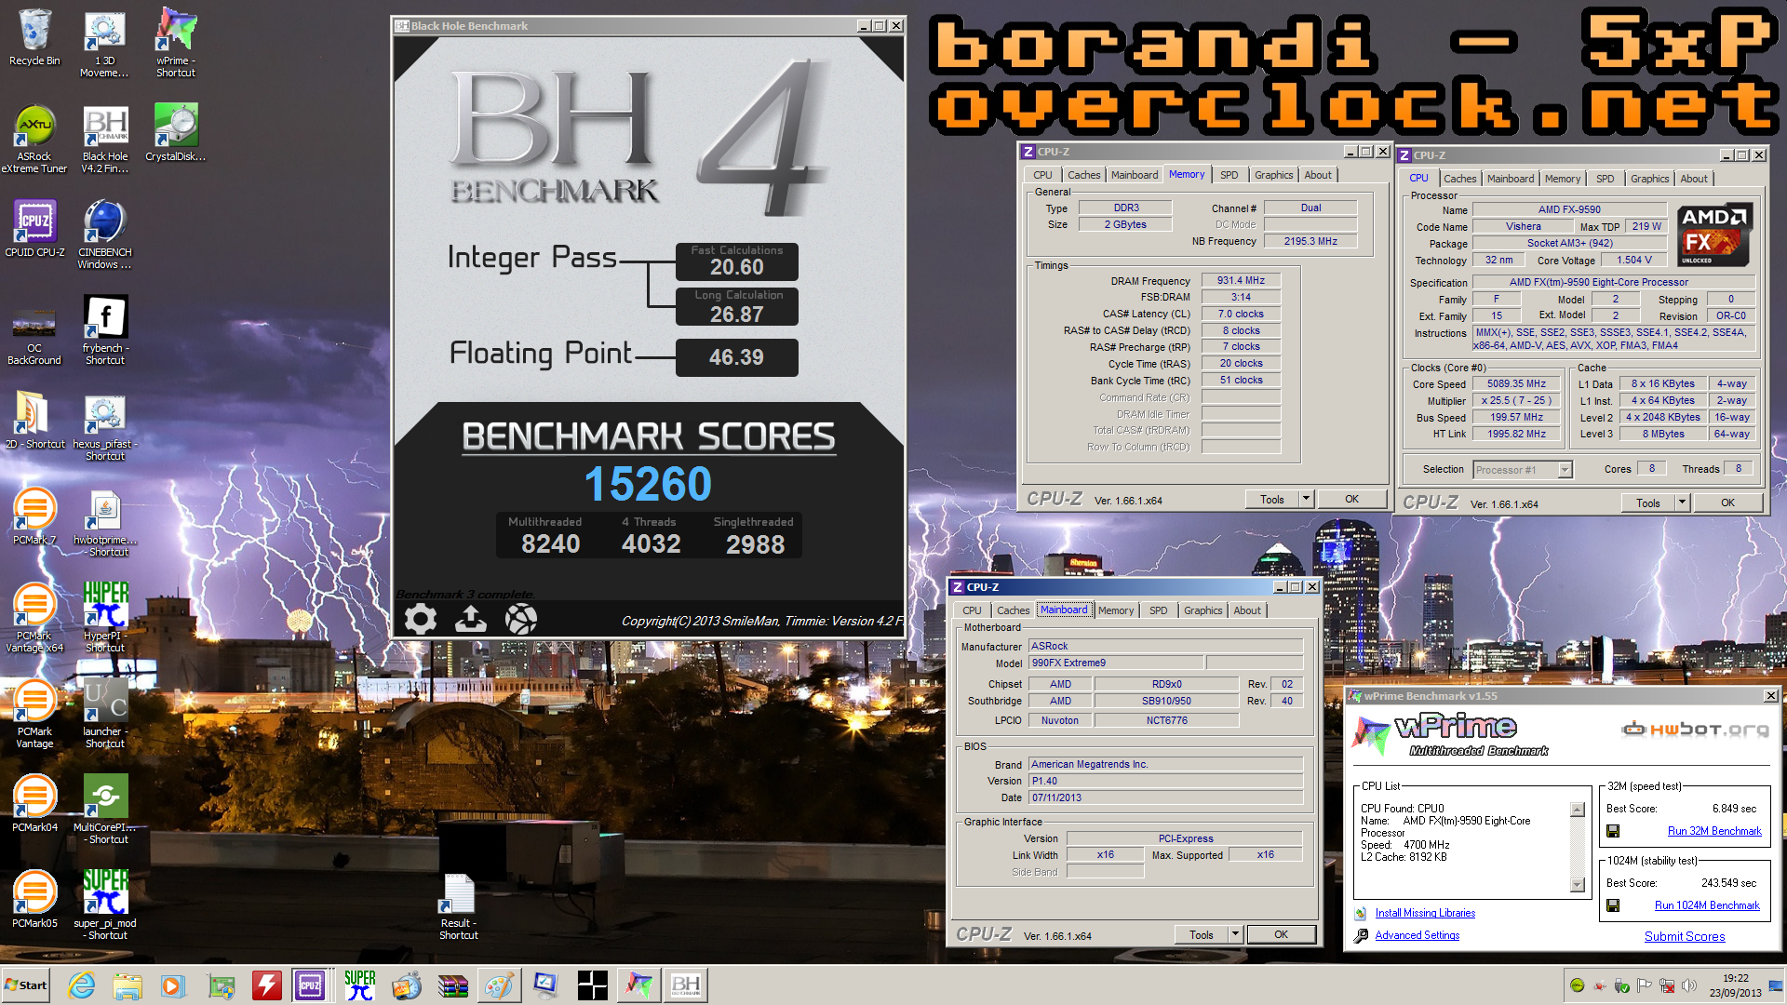
Task: Click Run 1024M Benchmark link
Action: 1707,905
